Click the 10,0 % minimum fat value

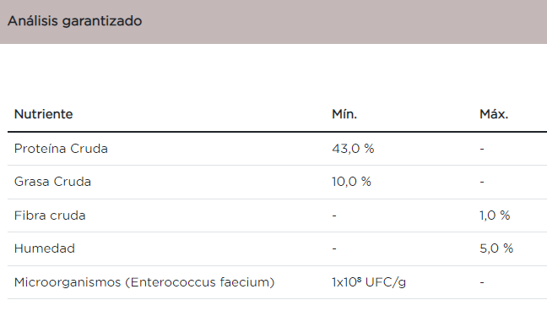click(x=351, y=182)
